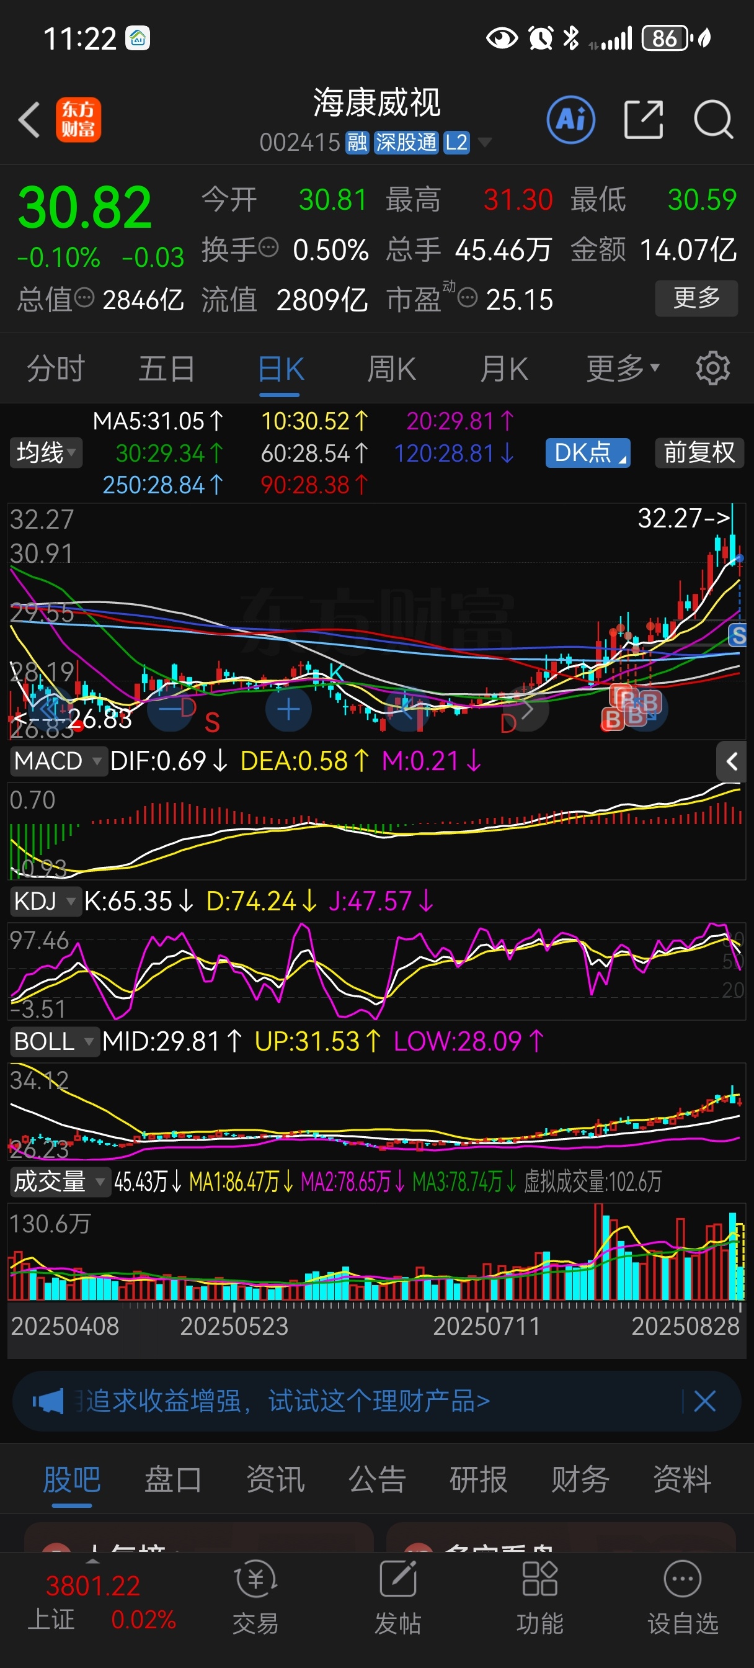Screen dimensions: 754x1668
Task: Open 交易 trade icon
Action: pos(255,1597)
